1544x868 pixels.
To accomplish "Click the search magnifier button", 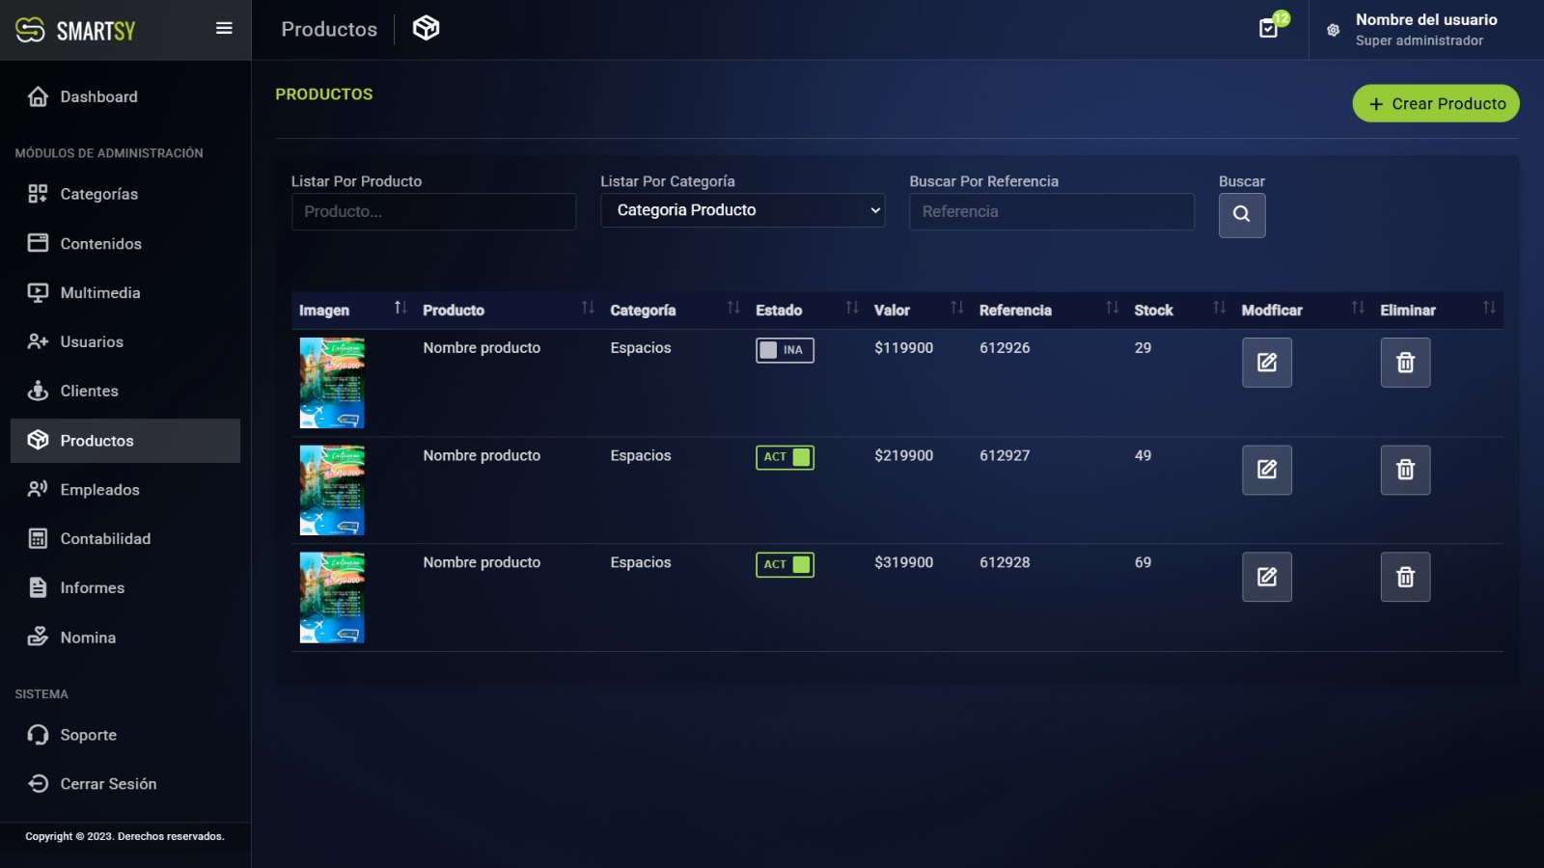I will coord(1241,214).
